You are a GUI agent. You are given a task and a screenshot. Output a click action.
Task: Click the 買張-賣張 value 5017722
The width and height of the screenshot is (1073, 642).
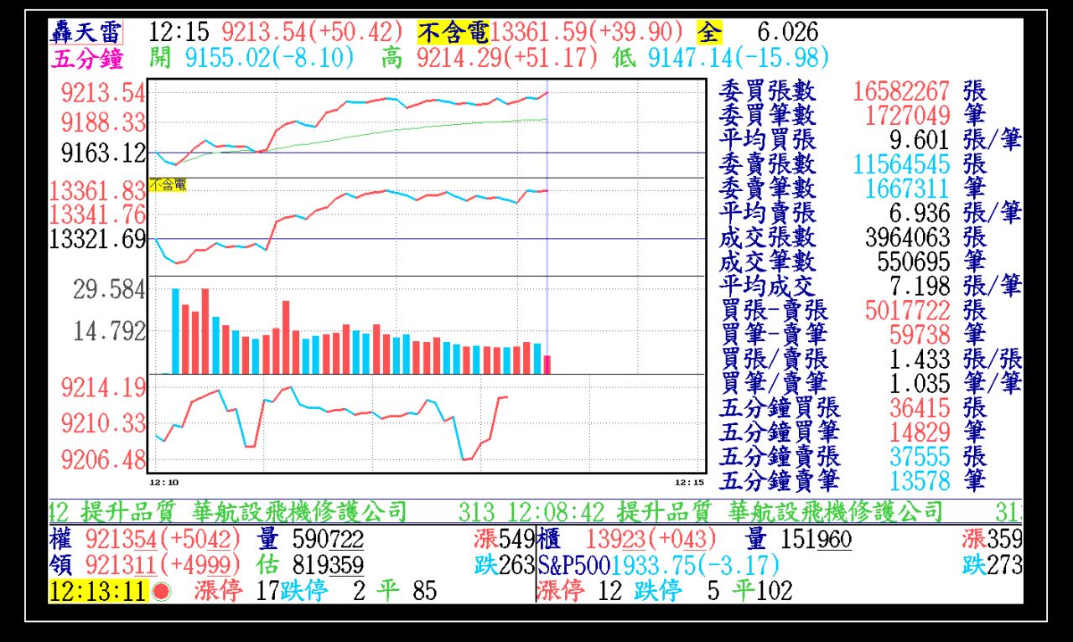click(x=901, y=311)
